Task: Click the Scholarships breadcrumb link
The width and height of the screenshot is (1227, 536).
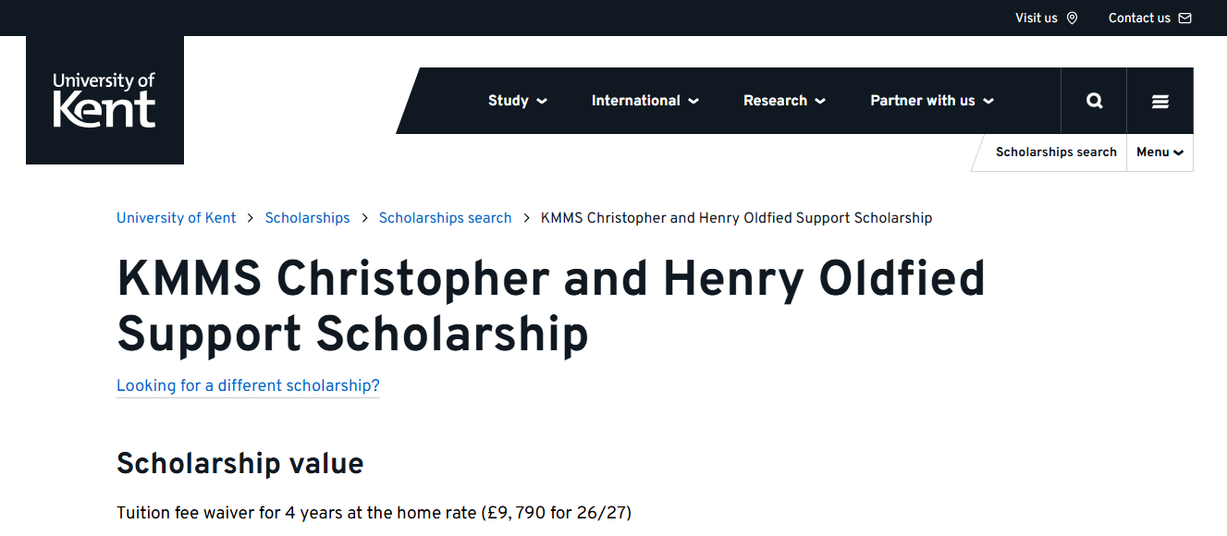Action: point(307,217)
